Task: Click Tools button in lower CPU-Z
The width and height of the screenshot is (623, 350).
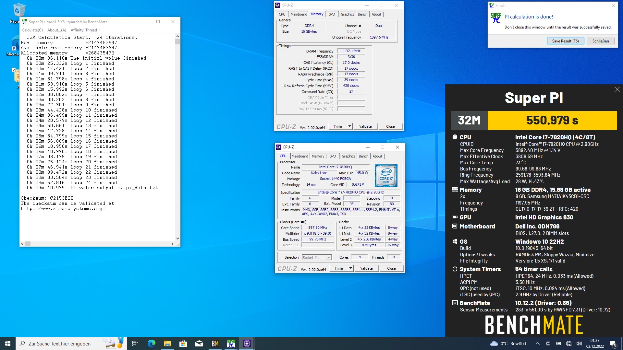Action: click(338, 269)
